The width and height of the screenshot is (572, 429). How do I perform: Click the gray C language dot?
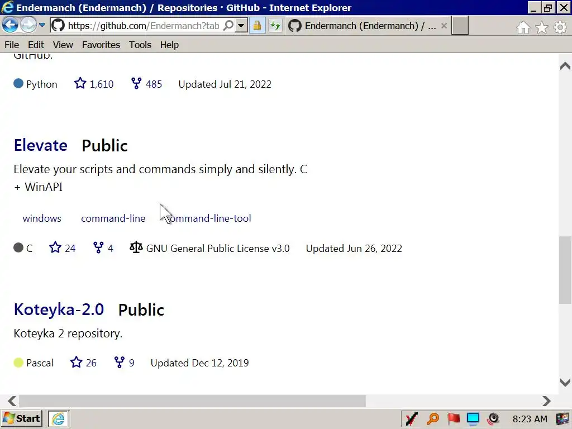tap(18, 247)
